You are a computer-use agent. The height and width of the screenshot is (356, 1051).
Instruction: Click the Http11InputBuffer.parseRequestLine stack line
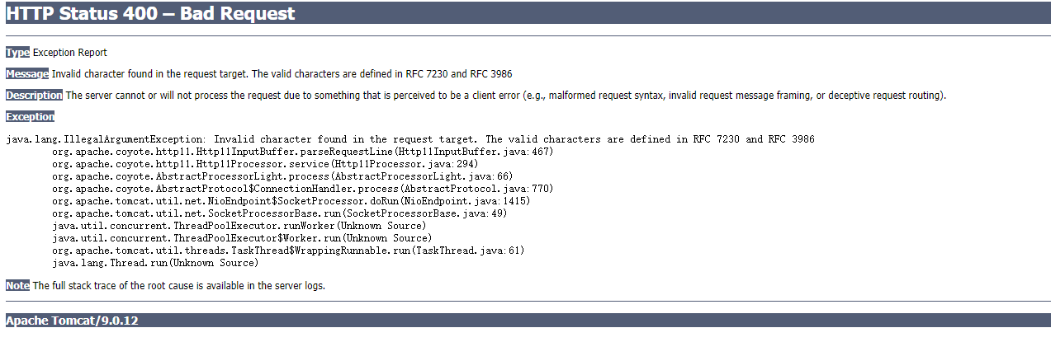tap(302, 152)
